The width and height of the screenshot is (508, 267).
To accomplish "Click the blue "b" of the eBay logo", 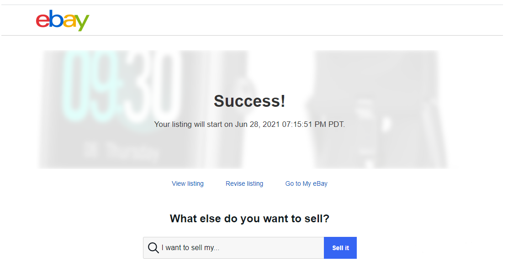I will pyautogui.click(x=56, y=19).
